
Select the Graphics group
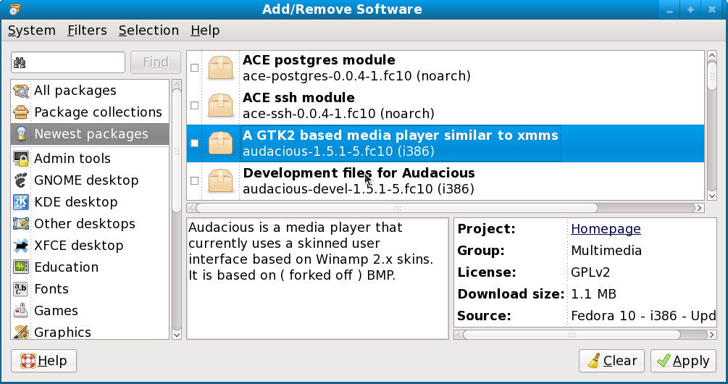(90, 332)
